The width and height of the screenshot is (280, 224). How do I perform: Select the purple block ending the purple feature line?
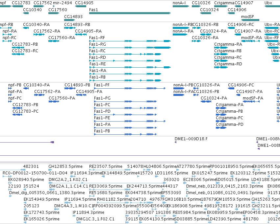click(x=53, y=142)
